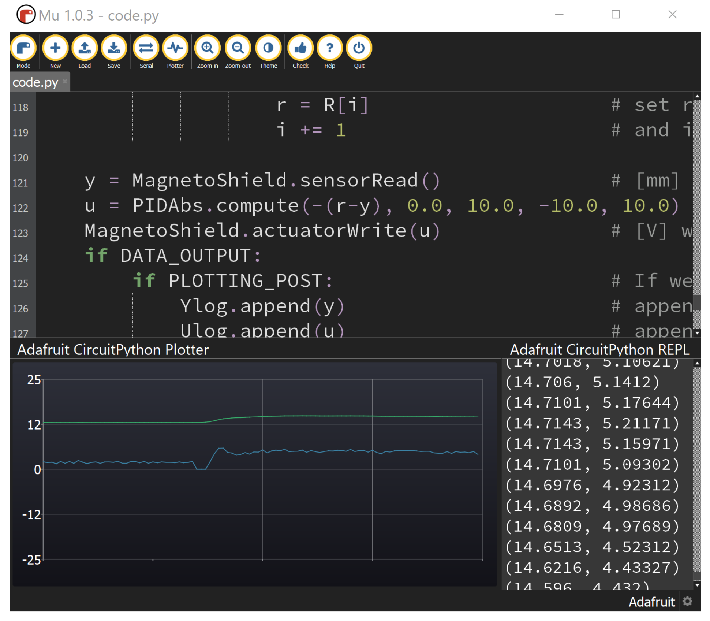710x621 pixels.
Task: Click Adafruit mode label in status bar
Action: (651, 602)
